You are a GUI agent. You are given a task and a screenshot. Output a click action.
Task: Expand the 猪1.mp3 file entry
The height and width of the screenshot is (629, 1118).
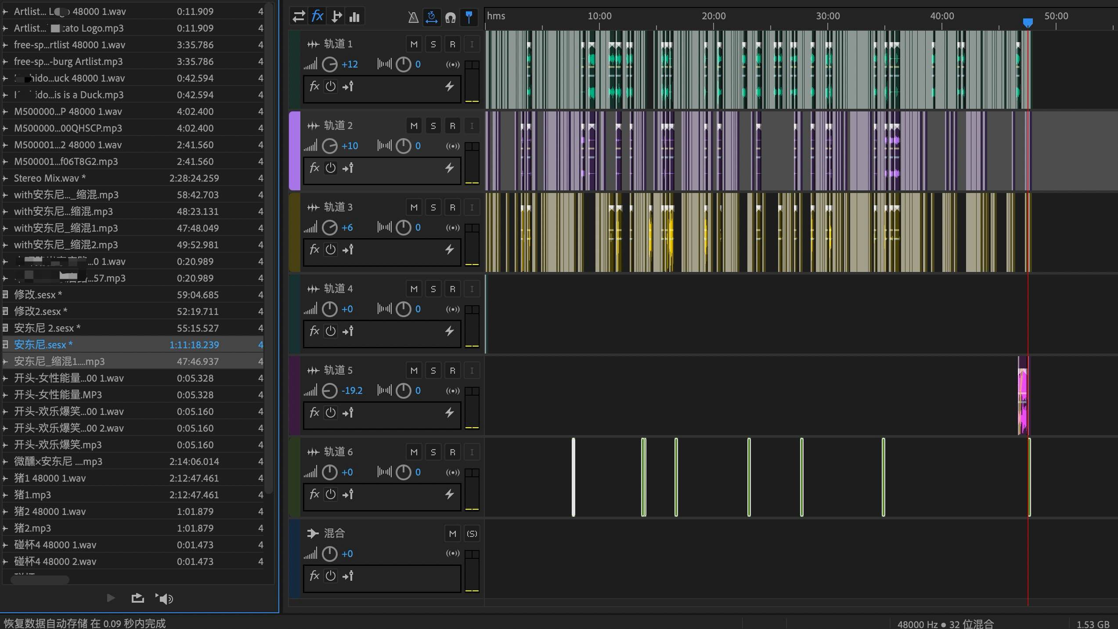5,495
